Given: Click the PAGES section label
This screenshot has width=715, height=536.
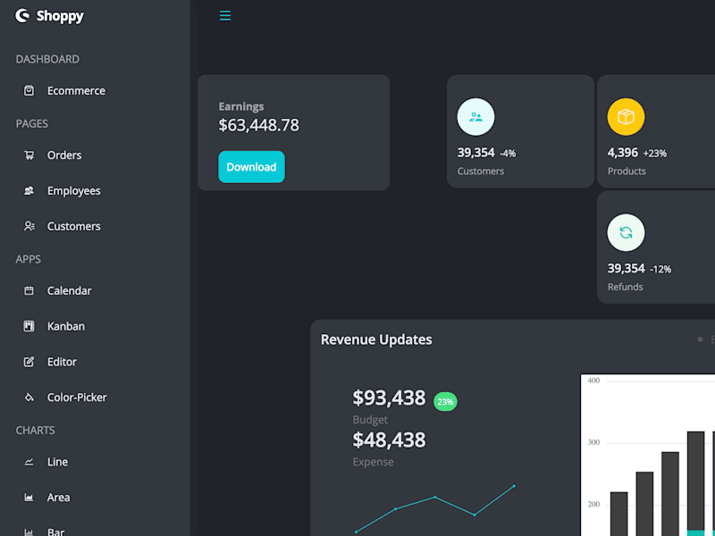Looking at the screenshot, I should pos(32,124).
